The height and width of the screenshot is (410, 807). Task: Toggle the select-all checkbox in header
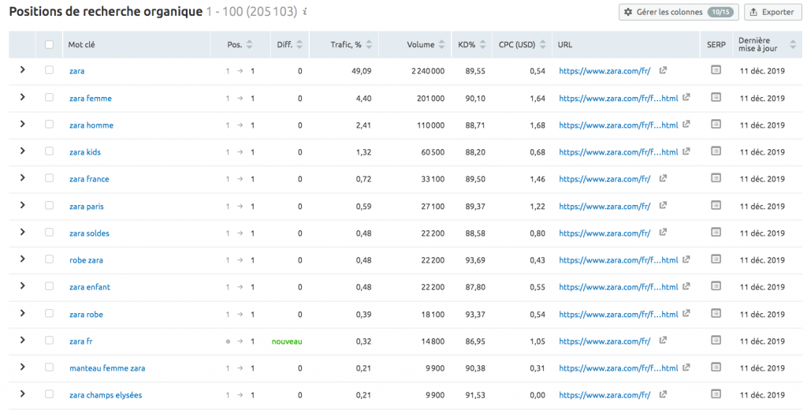click(x=50, y=44)
